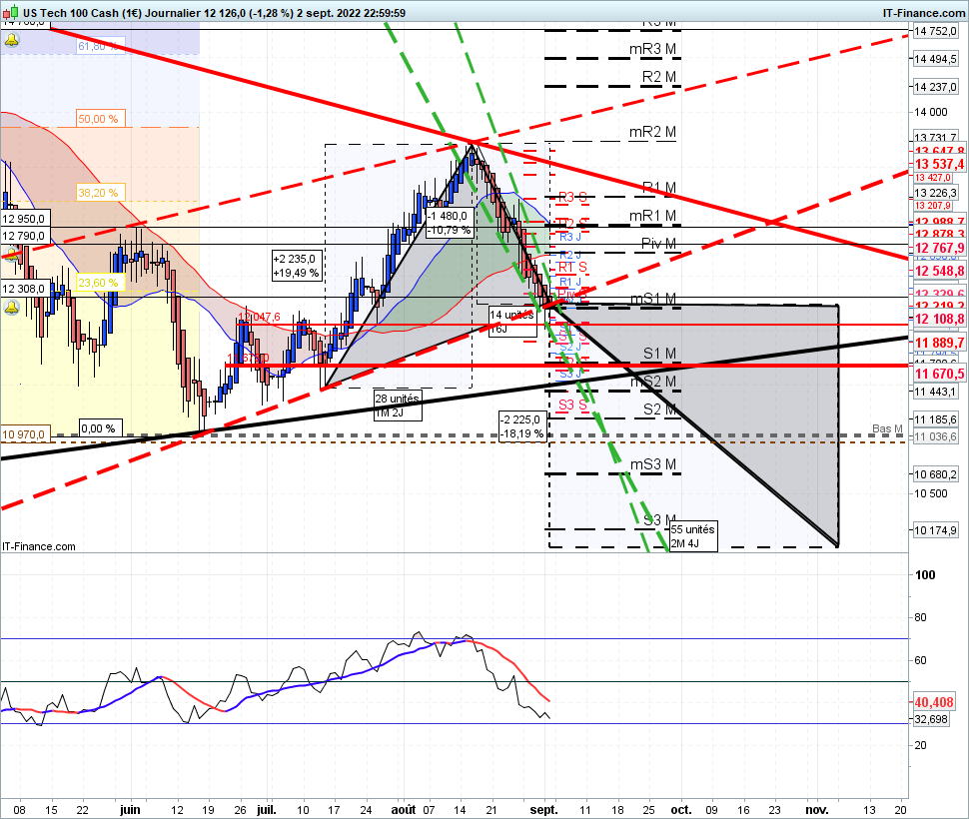Screen dimensions: 969x819
Task: Click the alert bell on the 12 790,0 line
Action: click(x=11, y=254)
